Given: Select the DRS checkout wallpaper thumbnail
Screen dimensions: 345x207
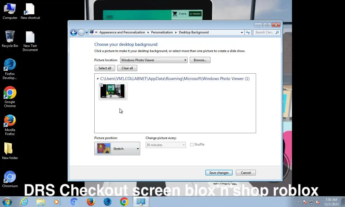Looking at the screenshot, I should point(113,91).
